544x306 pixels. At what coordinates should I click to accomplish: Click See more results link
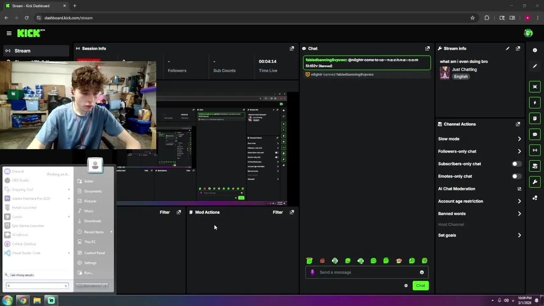pyautogui.click(x=22, y=275)
